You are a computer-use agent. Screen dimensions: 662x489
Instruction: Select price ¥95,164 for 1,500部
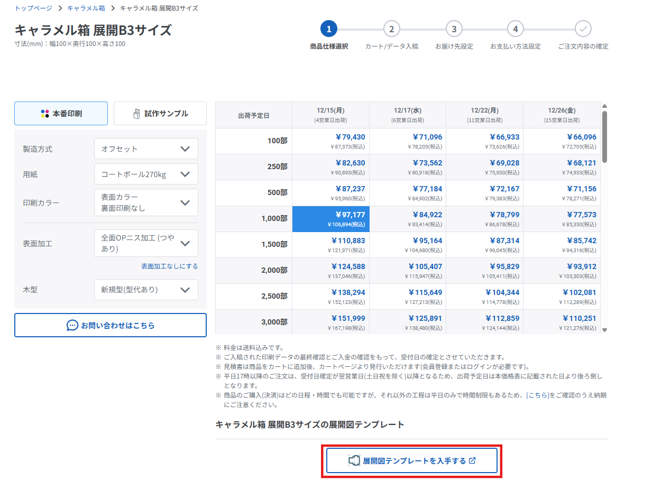pos(408,245)
